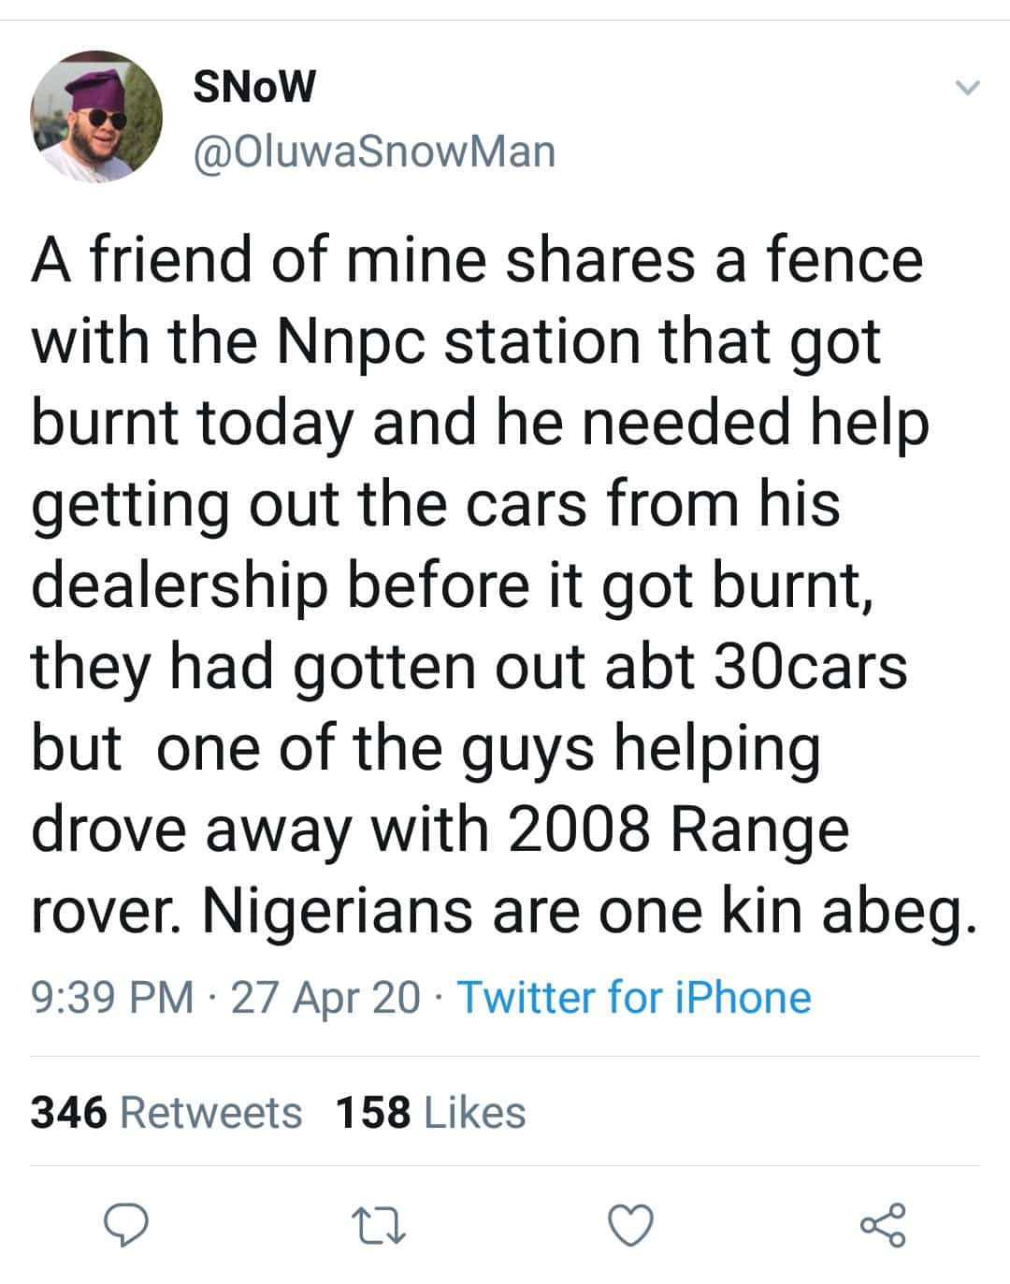The image size is (1010, 1284).
Task: Tap the words 'Nnpc station' in tweet
Action: click(x=460, y=340)
